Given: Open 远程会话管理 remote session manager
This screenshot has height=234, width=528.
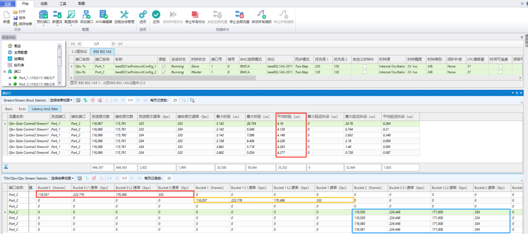Looking at the screenshot, I should (124, 17).
